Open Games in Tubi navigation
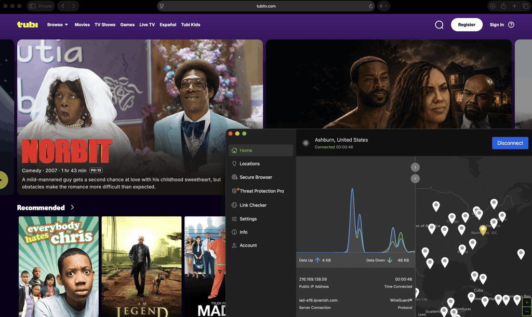The width and height of the screenshot is (532, 317). [x=127, y=25]
